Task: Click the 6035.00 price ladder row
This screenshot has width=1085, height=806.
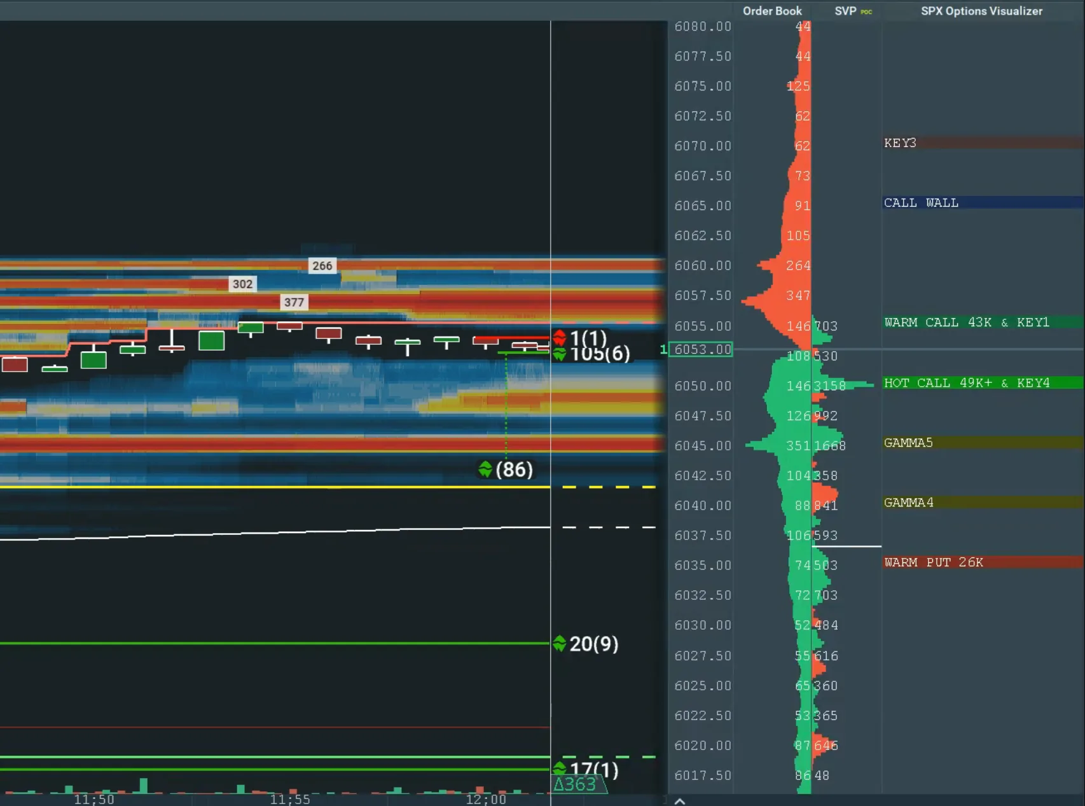Action: 703,566
